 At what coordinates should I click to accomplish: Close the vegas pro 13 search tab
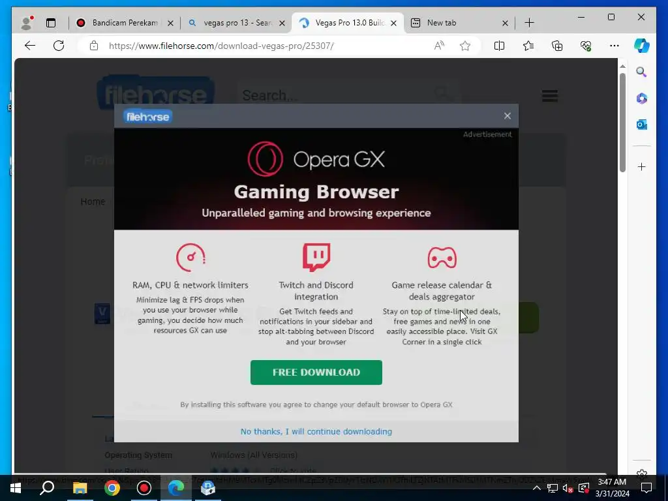point(282,23)
